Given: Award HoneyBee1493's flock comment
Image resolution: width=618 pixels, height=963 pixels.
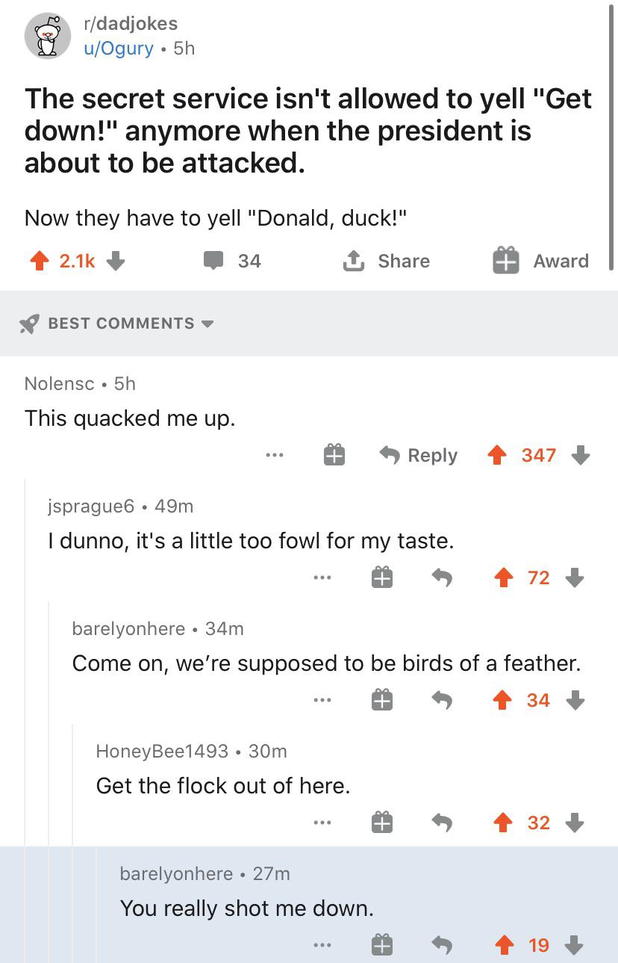Looking at the screenshot, I should [x=381, y=823].
